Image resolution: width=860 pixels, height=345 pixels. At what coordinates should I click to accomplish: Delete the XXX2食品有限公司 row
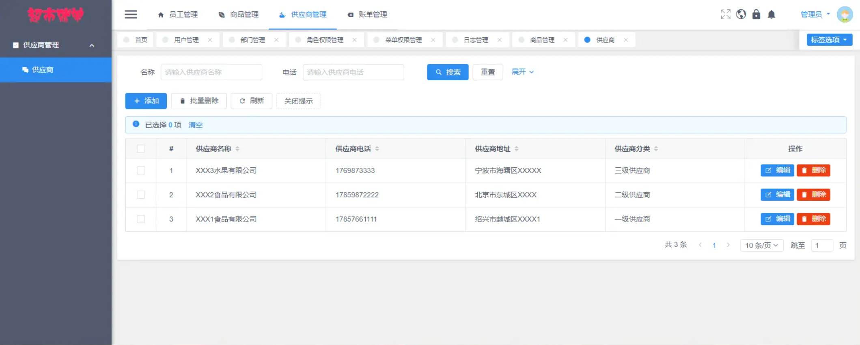tap(813, 195)
